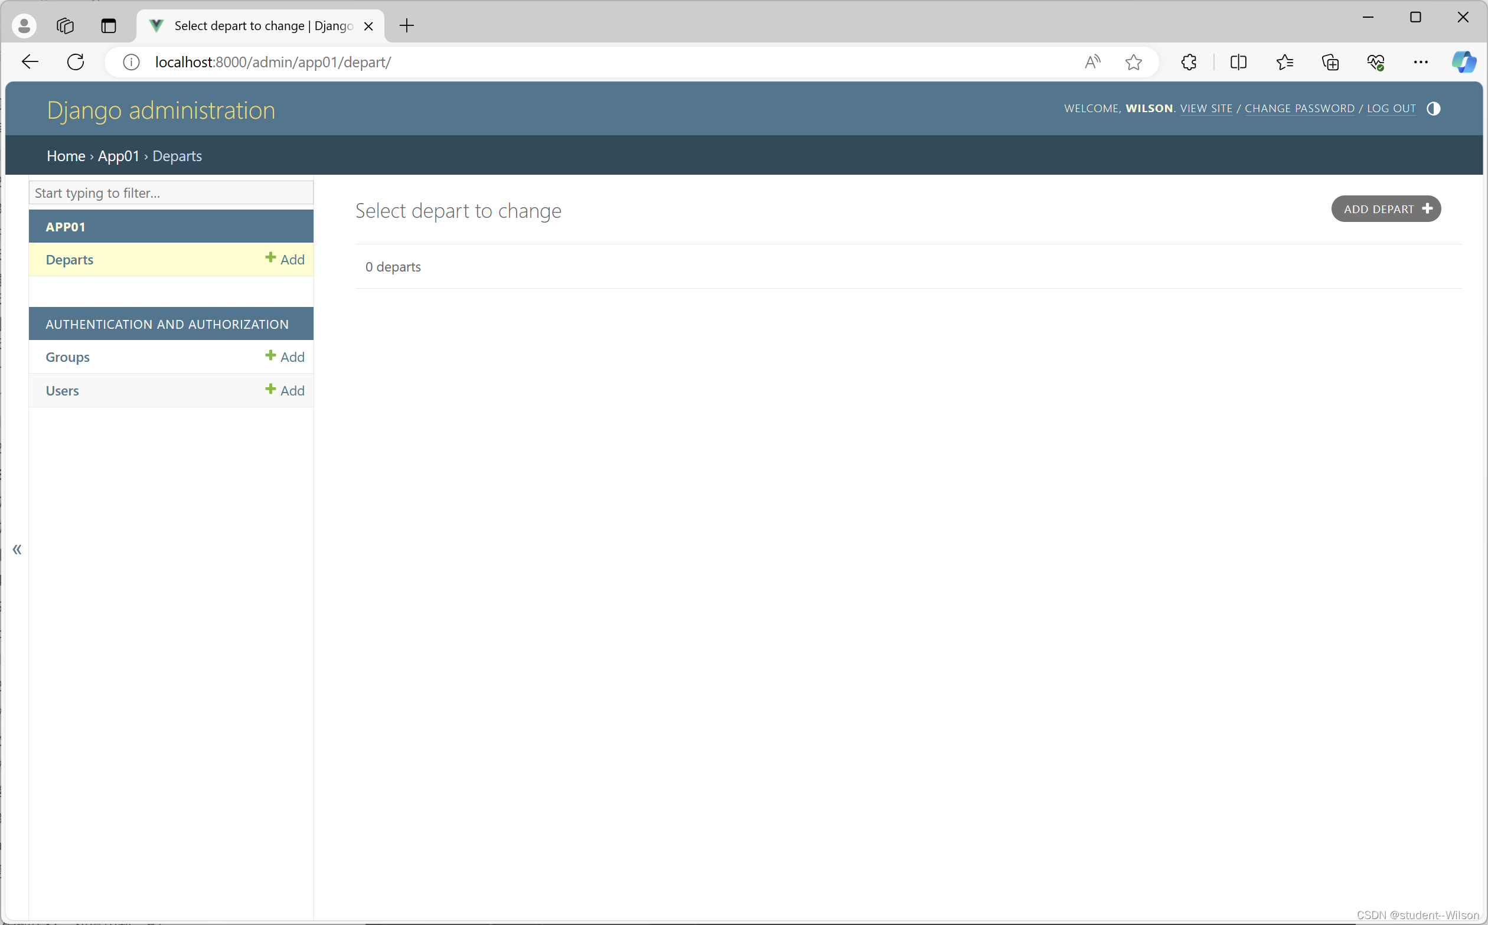Open the favorites list icon
Screen dimensions: 1488x925
pos(1285,62)
